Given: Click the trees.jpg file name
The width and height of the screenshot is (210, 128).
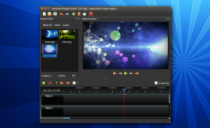Looking at the screenshot, I should tap(67, 42).
